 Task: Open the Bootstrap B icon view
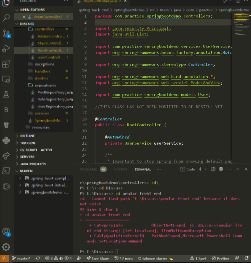(x=6, y=110)
